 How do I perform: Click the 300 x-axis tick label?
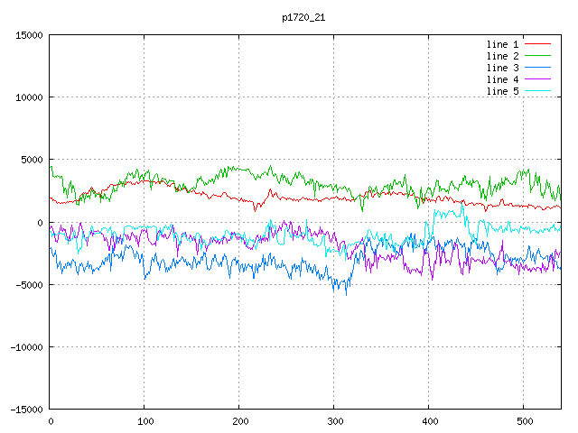click(x=334, y=421)
